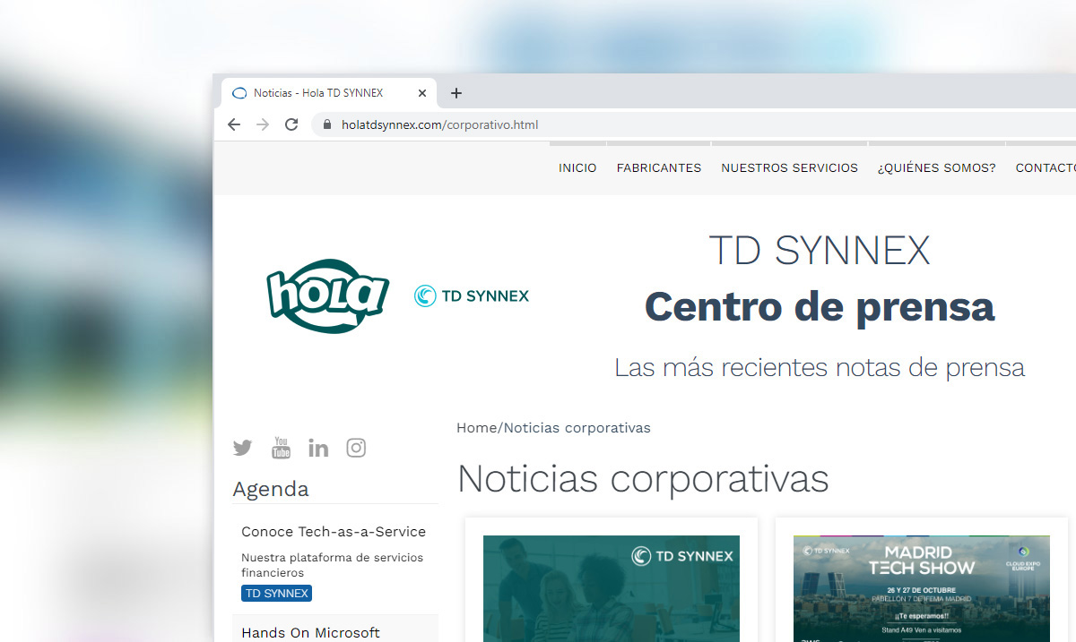Open the Twitter profile icon
Image resolution: width=1076 pixels, height=642 pixels.
click(x=242, y=448)
